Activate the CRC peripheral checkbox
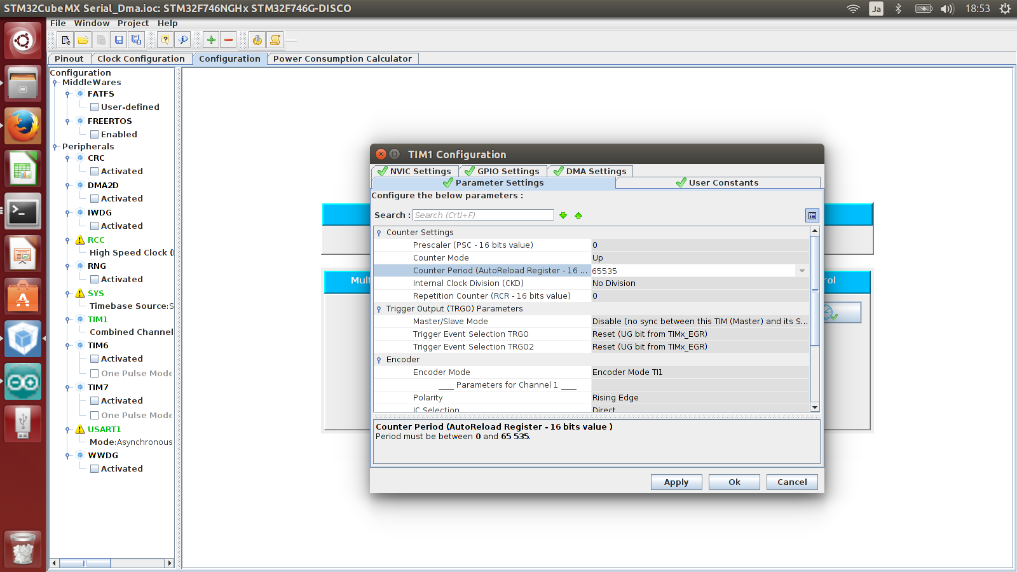 94,172
